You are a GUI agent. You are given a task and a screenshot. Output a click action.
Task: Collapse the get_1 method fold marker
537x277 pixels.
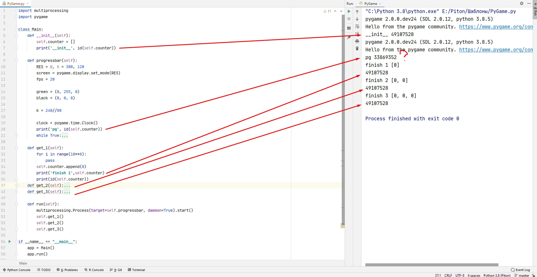coord(16,148)
